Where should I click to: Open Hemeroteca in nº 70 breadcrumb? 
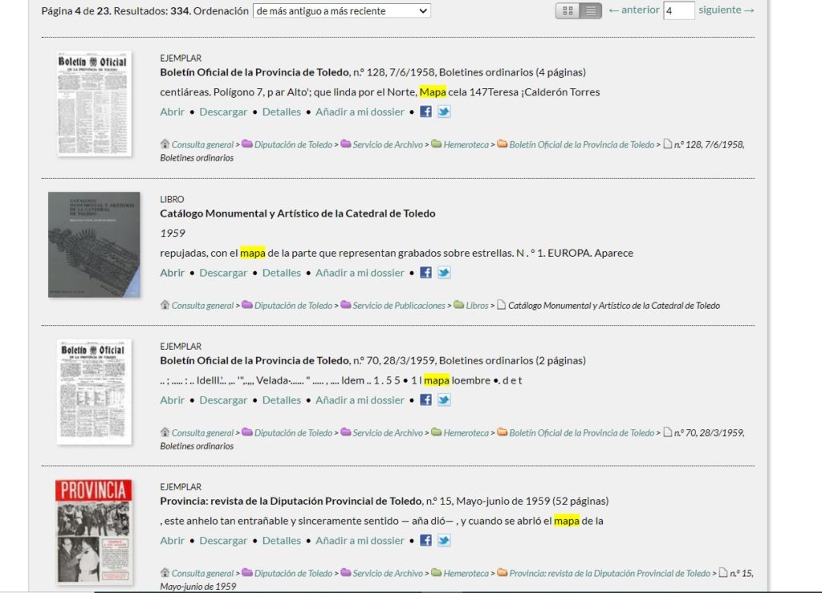(466, 433)
